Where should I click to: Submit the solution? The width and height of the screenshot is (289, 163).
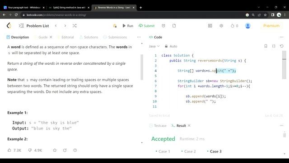click(x=147, y=26)
